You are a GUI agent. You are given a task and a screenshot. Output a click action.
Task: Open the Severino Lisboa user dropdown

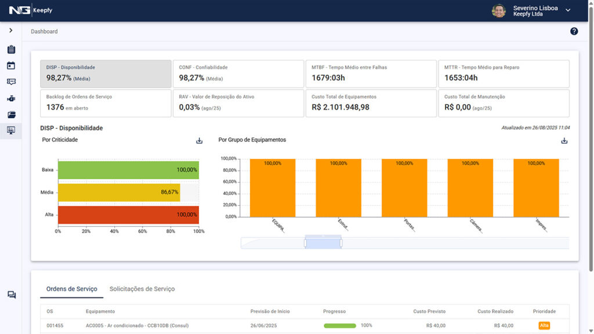click(x=567, y=10)
